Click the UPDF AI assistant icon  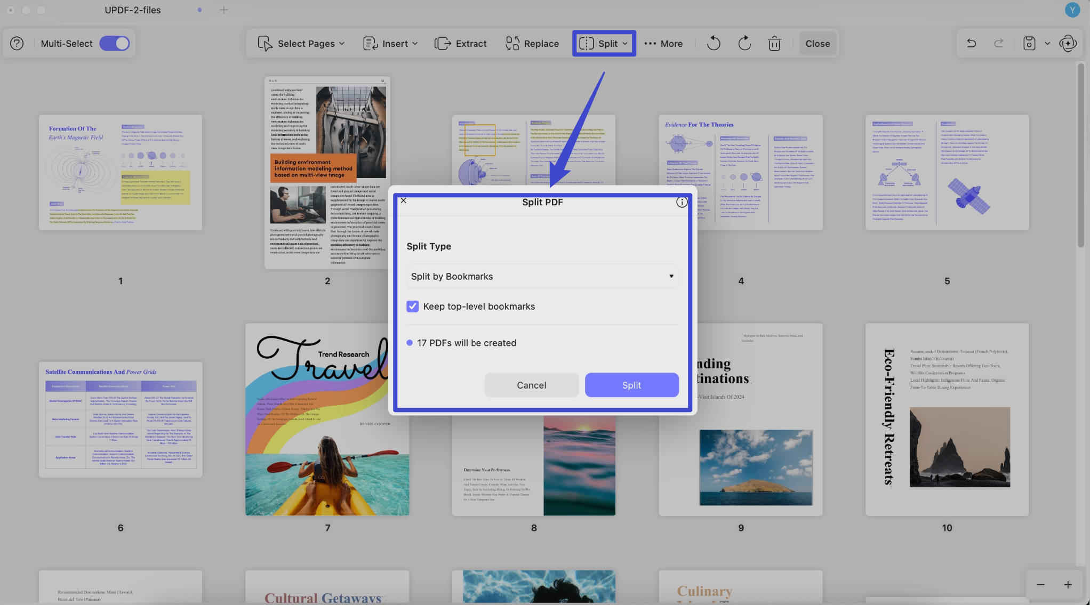[x=1068, y=44]
